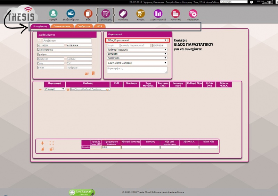Open the Τρόπος Πληρωμής dropdown
The width and height of the screenshot is (278, 196).
136,50
